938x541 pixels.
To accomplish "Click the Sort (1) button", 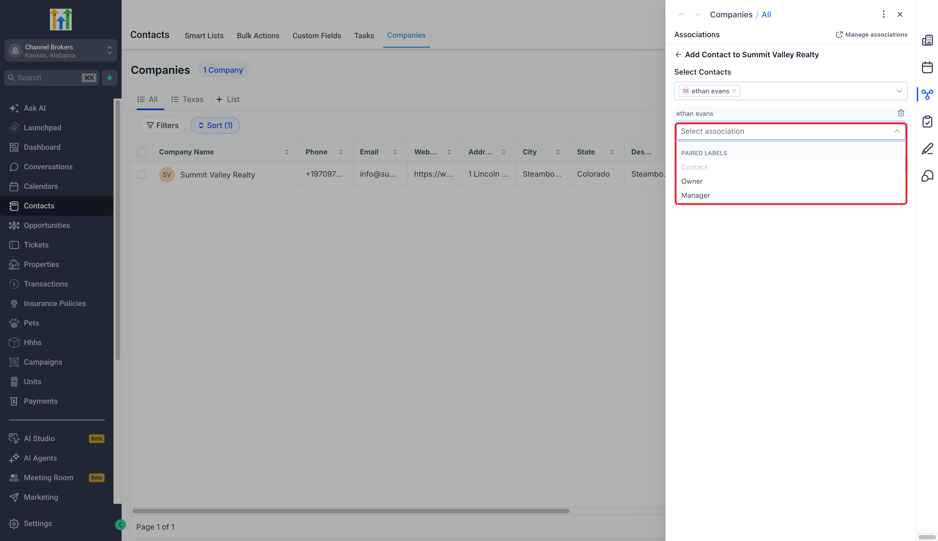I will coord(215,125).
